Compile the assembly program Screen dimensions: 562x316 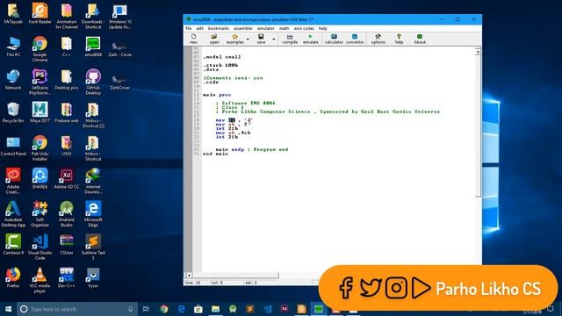click(x=290, y=39)
